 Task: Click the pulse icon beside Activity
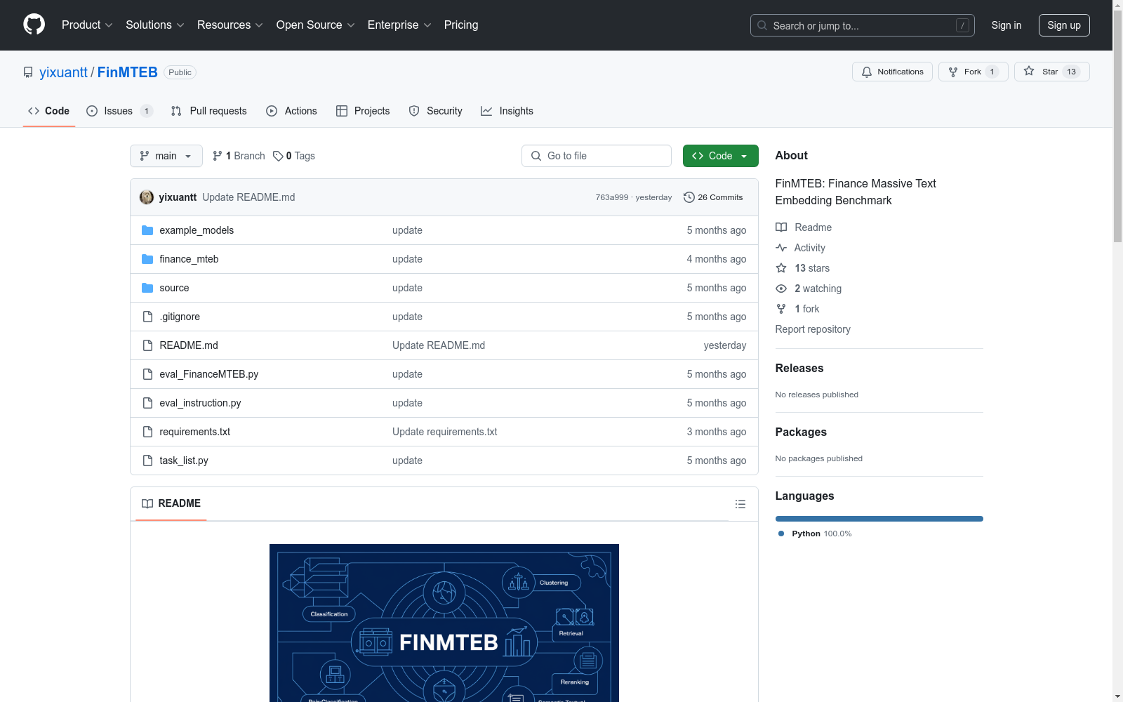point(781,248)
